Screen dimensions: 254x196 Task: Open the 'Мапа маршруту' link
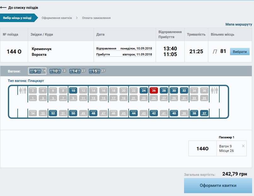pyautogui.click(x=239, y=24)
